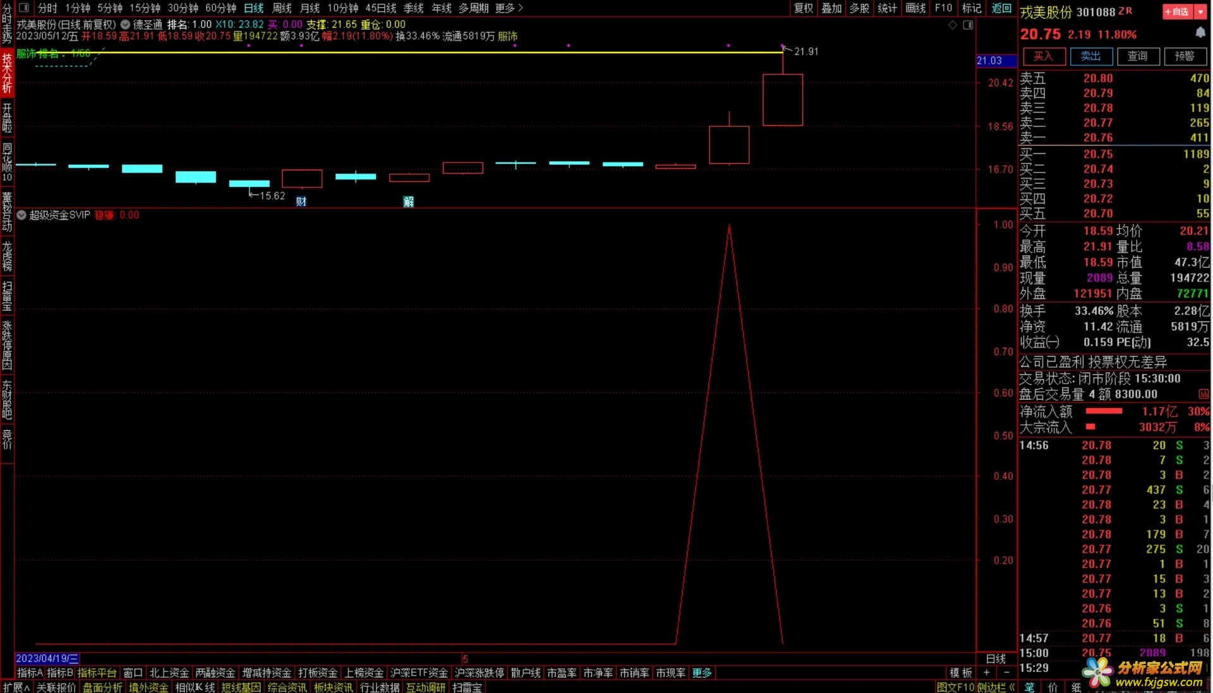The height and width of the screenshot is (693, 1213).
Task: Select the 北上资金 indicator tab
Action: pyautogui.click(x=169, y=673)
